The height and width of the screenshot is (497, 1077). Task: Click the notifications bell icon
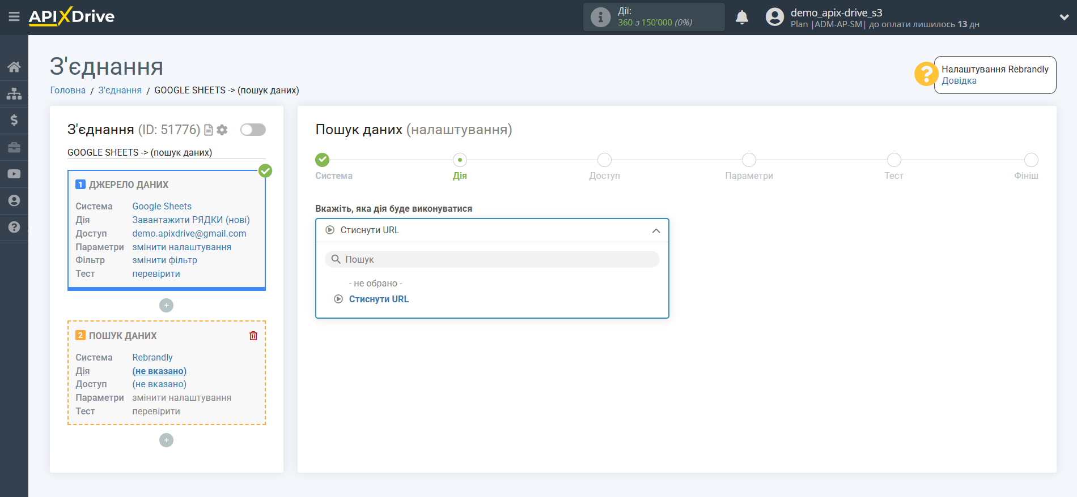coord(741,18)
